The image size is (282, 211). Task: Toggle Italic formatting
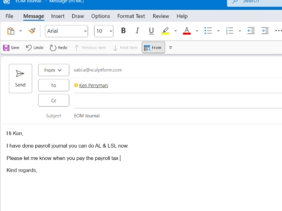pyautogui.click(x=137, y=30)
